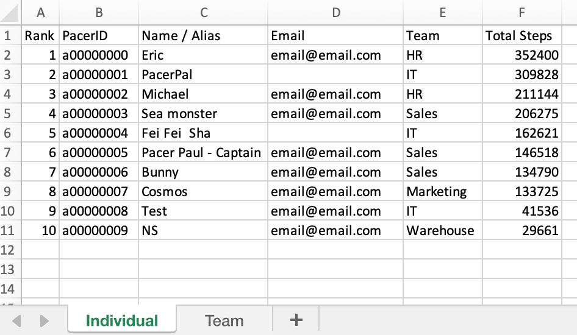Select cell with PacerID a00000007
This screenshot has width=577, height=335.
[x=99, y=191]
